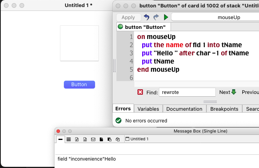Click result text field "inconvenience"Hello

tap(87, 159)
